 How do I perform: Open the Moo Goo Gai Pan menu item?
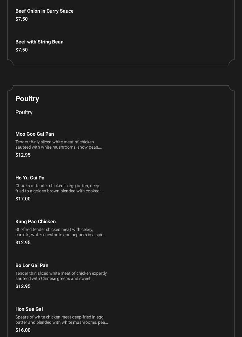point(35,134)
